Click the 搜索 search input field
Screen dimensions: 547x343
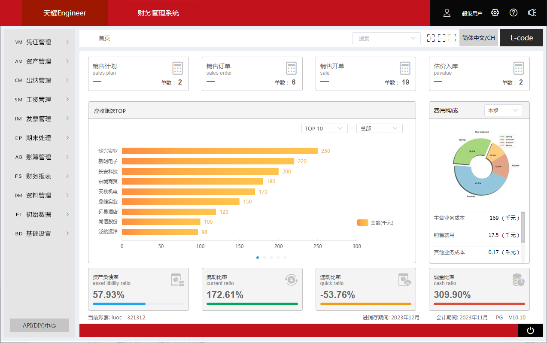point(386,38)
